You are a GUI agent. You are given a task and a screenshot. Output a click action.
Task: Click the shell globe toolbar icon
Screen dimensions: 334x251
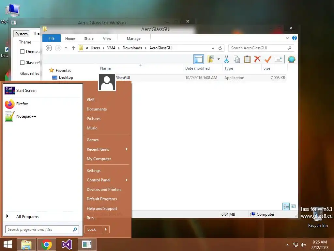[291, 59]
